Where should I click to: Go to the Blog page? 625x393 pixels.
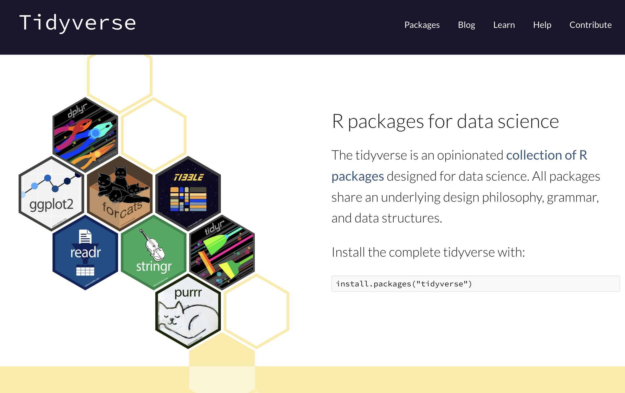point(466,25)
